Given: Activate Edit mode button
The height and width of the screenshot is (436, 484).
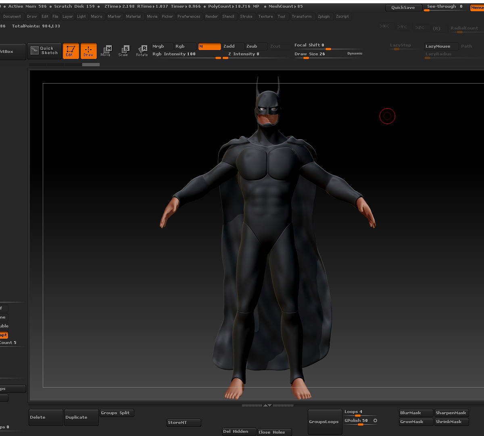Looking at the screenshot, I should click(71, 51).
